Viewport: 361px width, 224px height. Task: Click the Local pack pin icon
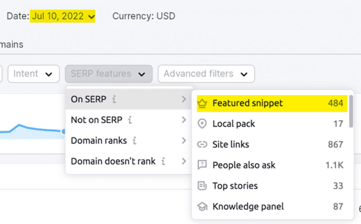click(x=202, y=124)
